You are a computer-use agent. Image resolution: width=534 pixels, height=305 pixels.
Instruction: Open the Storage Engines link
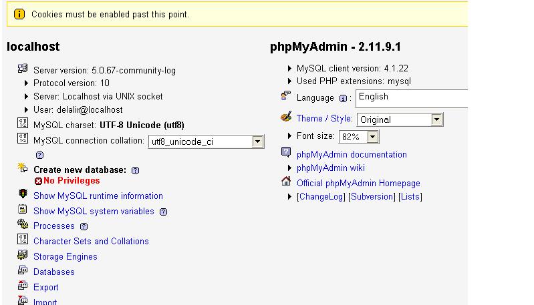(x=65, y=257)
